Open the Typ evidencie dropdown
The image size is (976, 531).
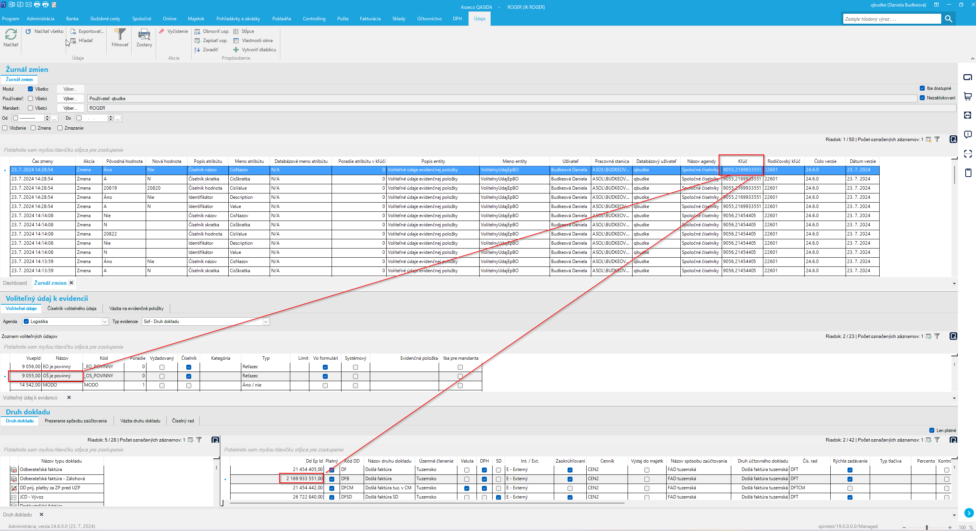(x=266, y=322)
